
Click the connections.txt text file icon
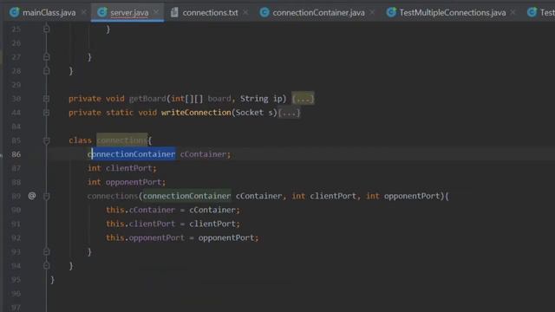point(174,12)
